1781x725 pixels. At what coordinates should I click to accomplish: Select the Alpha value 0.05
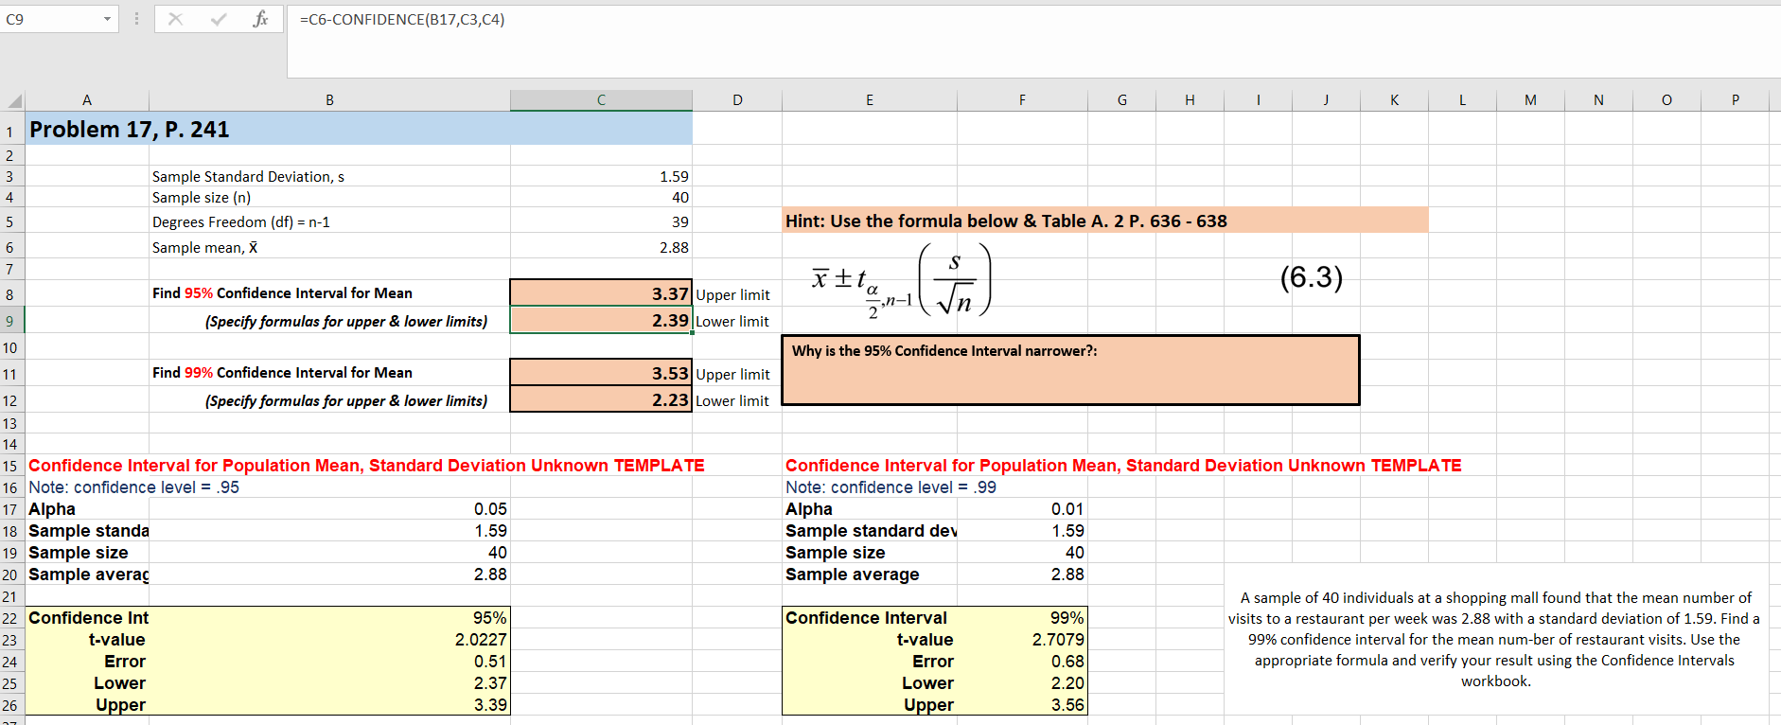tap(329, 509)
